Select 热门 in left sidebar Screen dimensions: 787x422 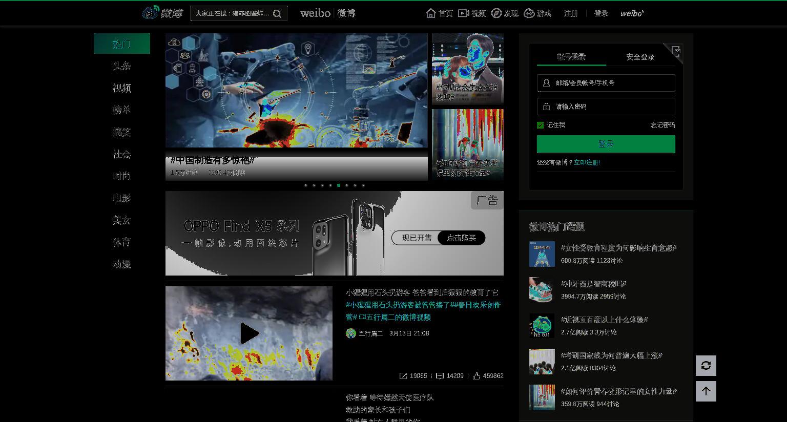coord(122,44)
